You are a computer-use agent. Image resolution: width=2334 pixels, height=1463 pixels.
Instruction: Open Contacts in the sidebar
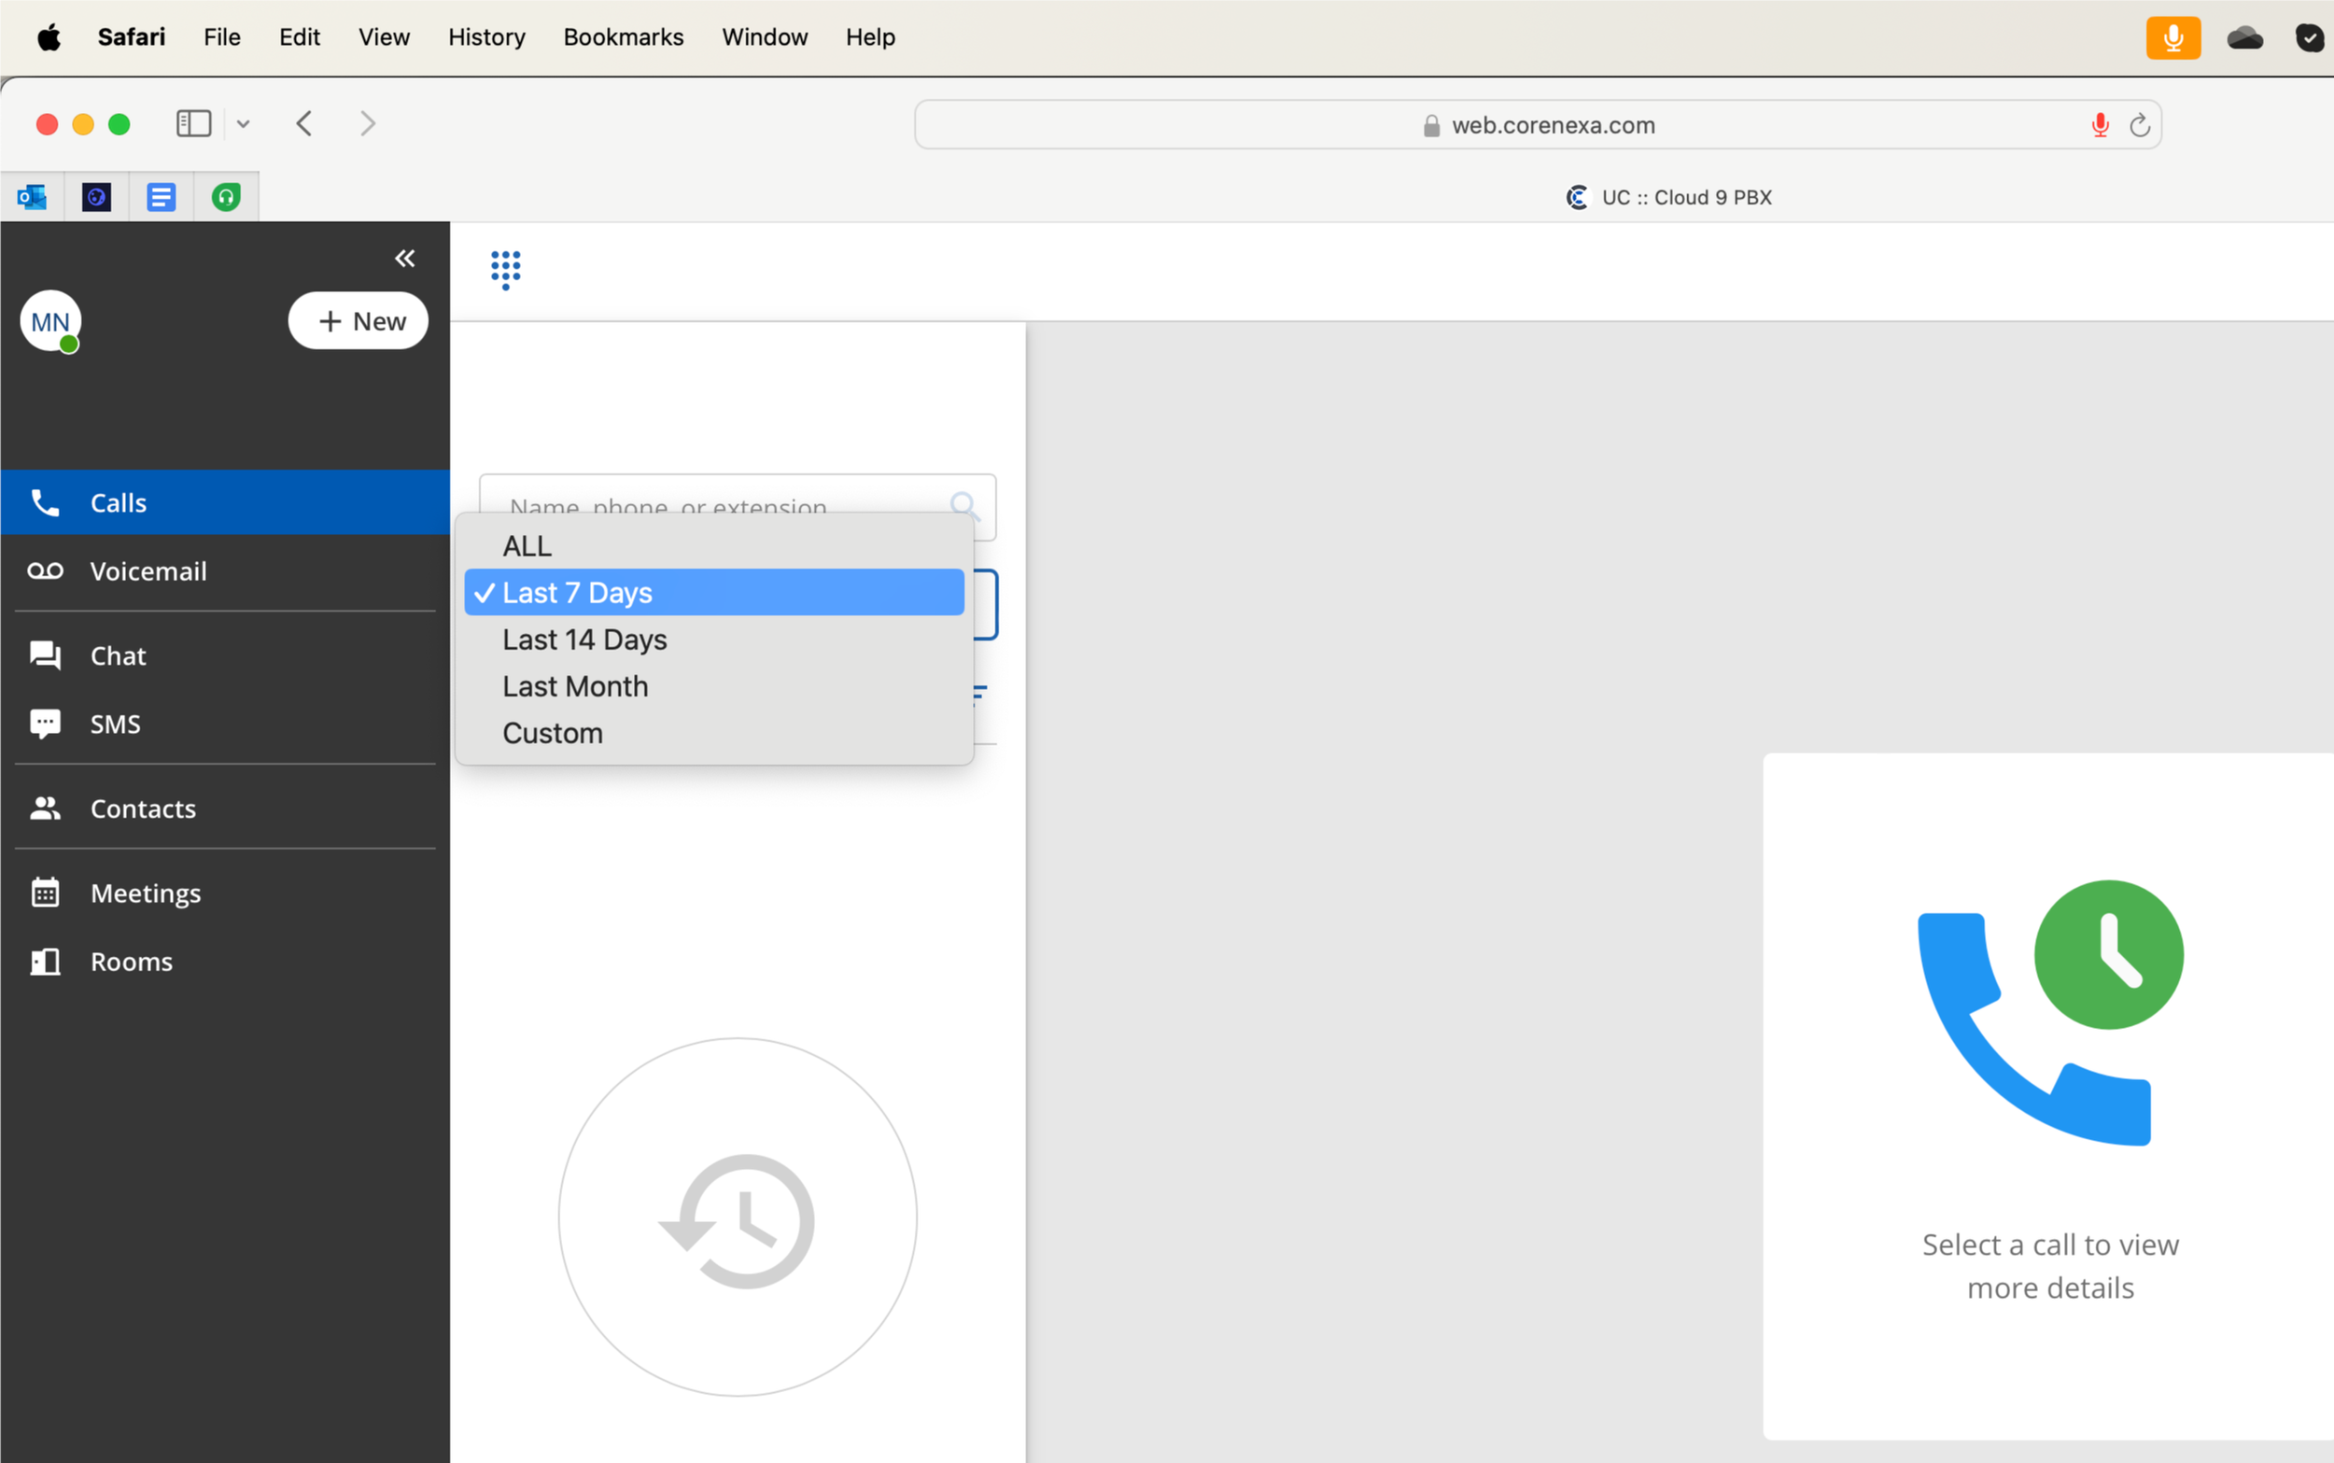click(142, 808)
